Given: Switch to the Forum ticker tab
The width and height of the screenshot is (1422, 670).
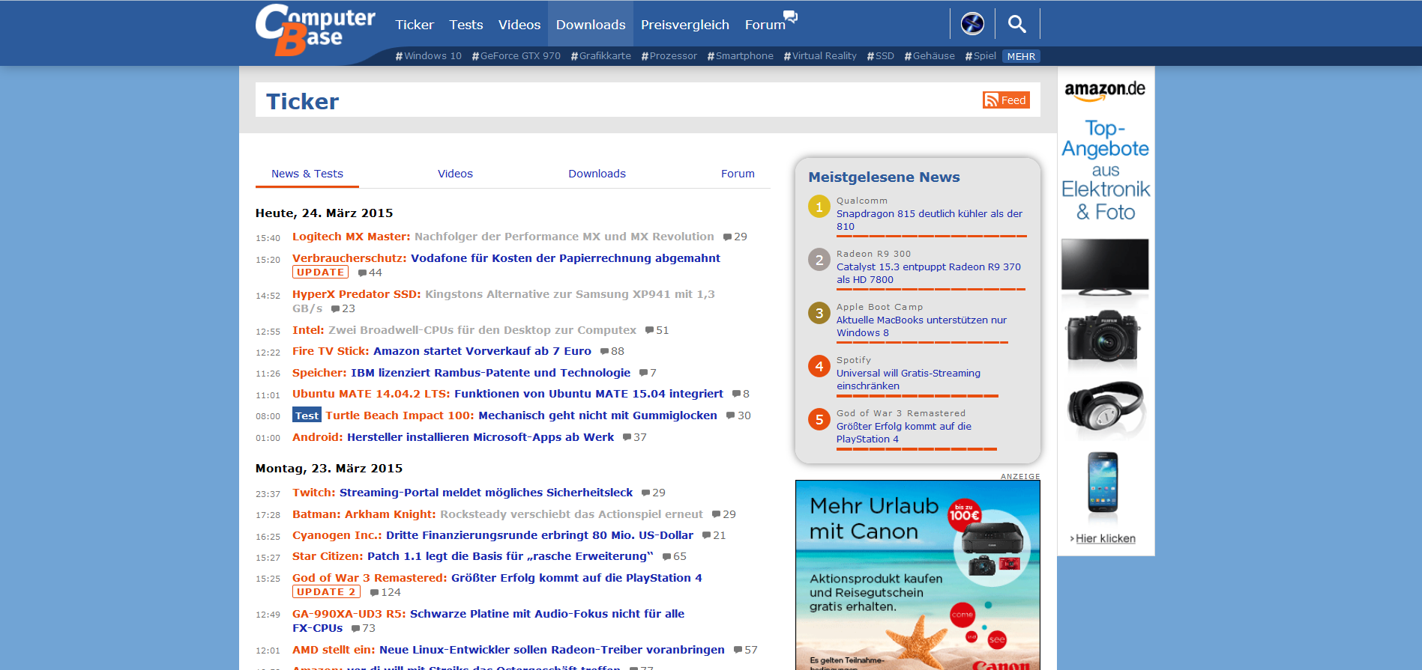Looking at the screenshot, I should (738, 174).
